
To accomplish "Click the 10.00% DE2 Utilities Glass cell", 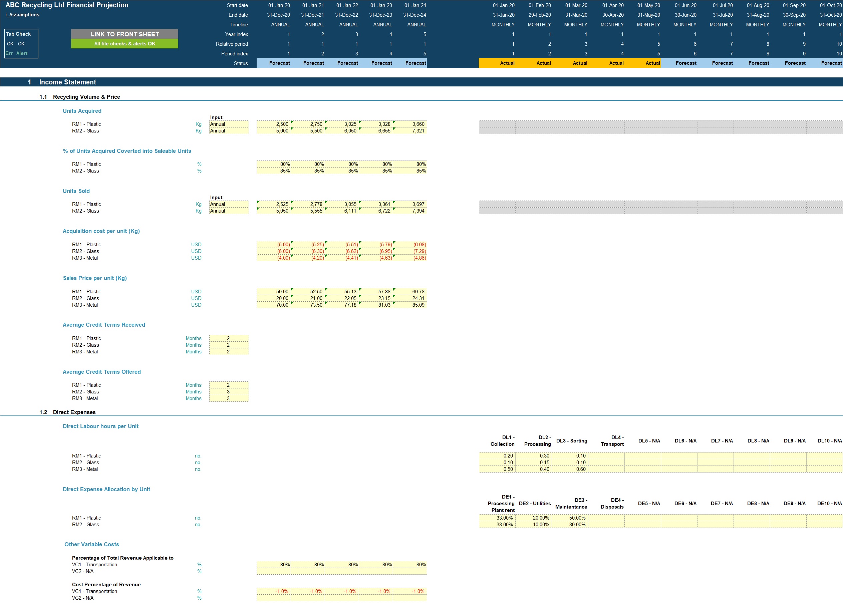I will 533,524.
